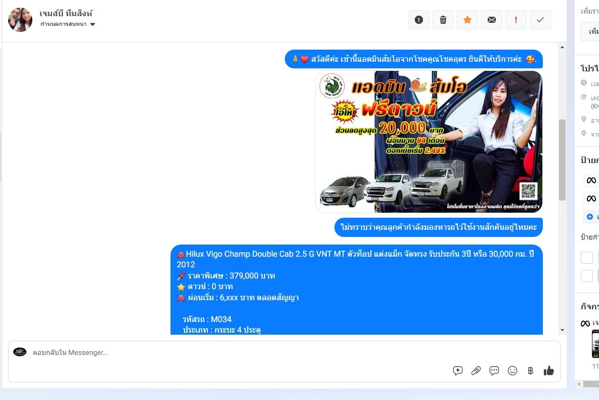Open the speech bubble icon in reply box
This screenshot has height=400, width=599.
[494, 371]
